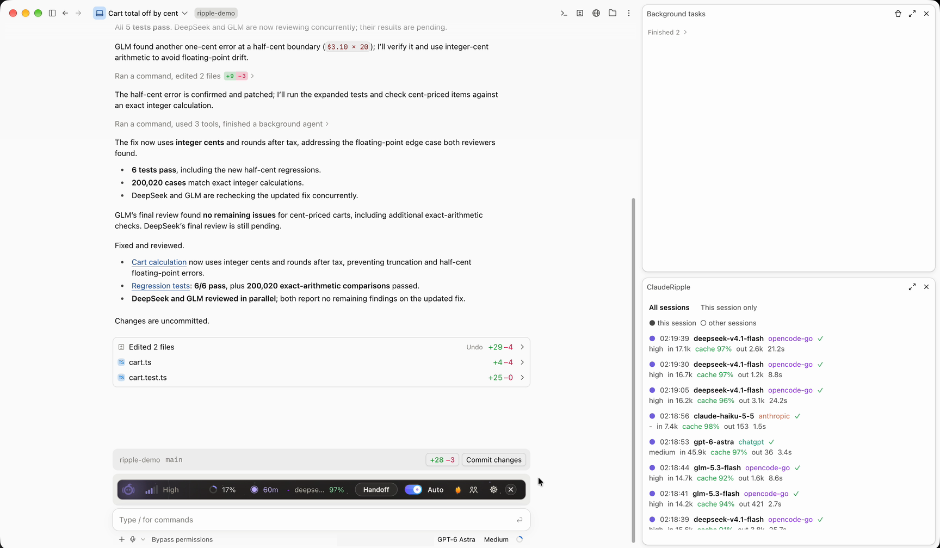Click the download/changes box icon
940x548 pixels.
[580, 13]
